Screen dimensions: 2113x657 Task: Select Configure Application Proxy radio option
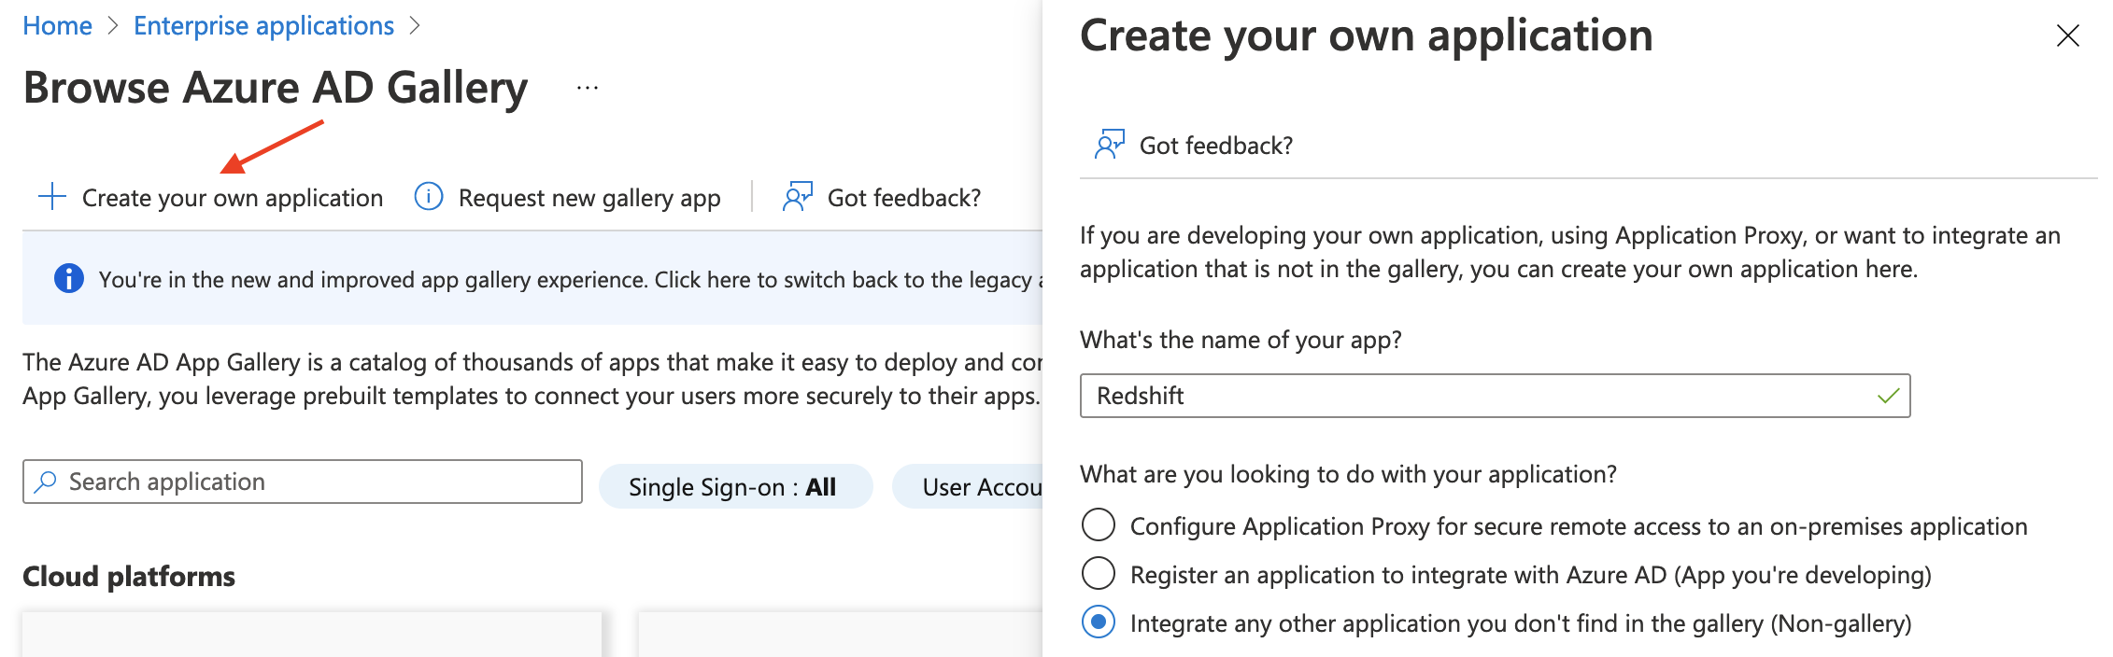click(x=1099, y=525)
